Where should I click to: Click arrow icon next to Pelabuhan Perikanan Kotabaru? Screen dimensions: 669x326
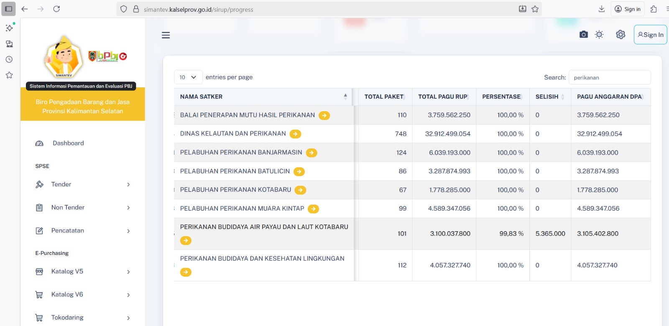[300, 190]
